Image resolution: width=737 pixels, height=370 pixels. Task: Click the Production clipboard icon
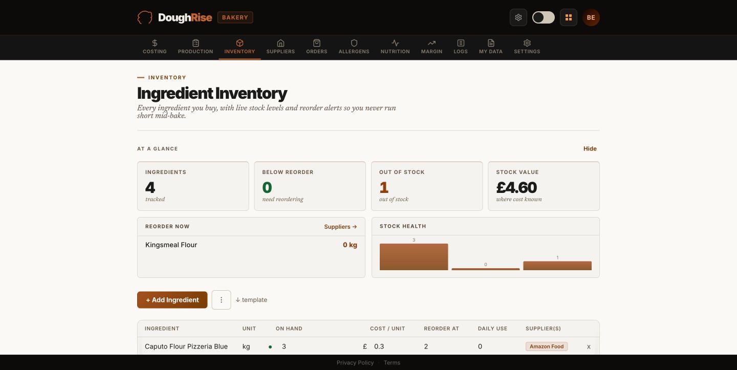(196, 43)
